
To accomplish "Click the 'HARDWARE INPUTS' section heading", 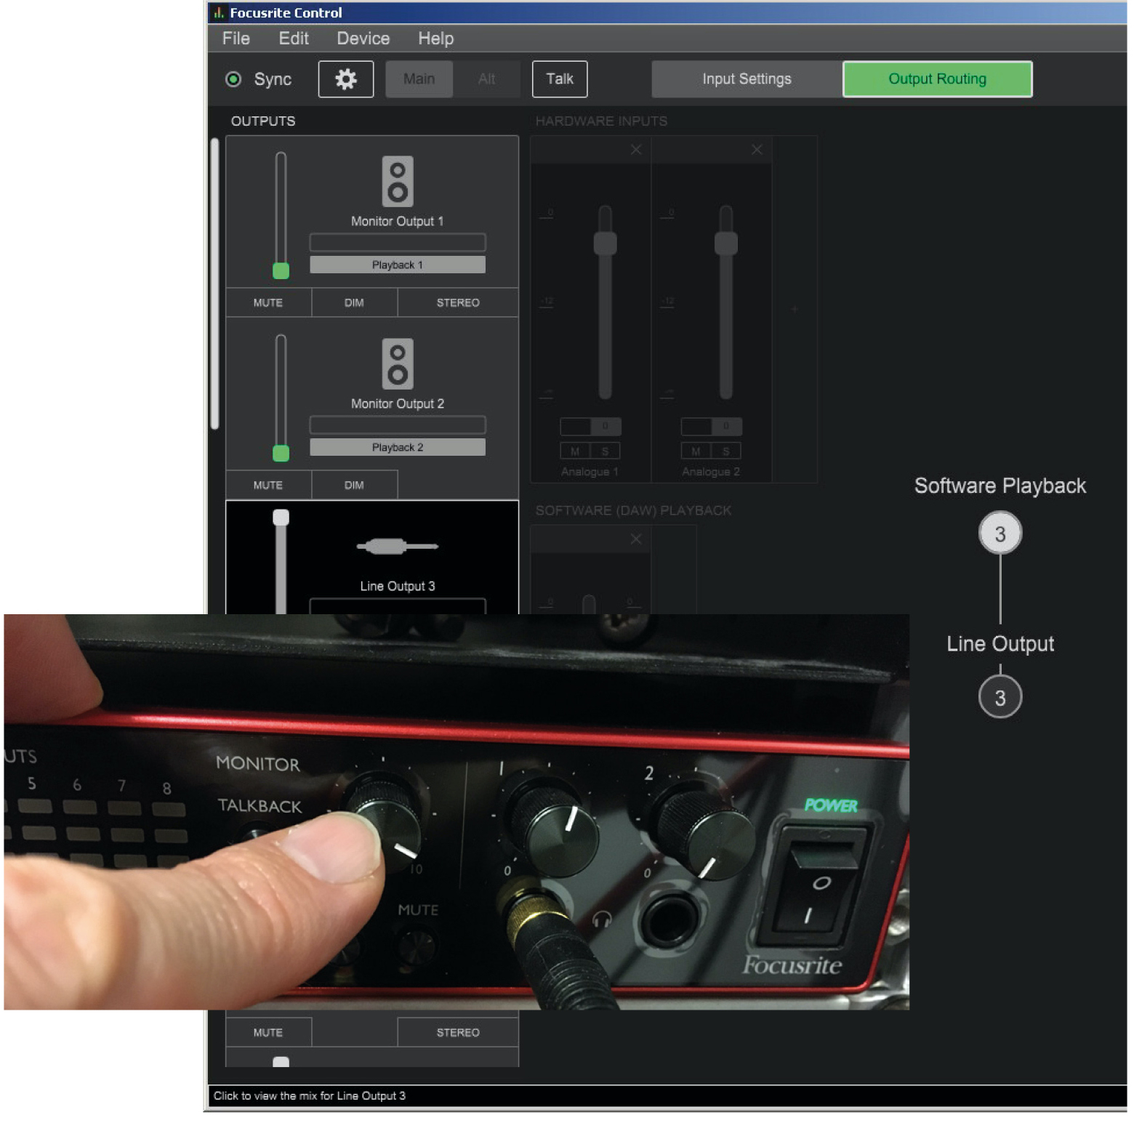I will coord(601,121).
